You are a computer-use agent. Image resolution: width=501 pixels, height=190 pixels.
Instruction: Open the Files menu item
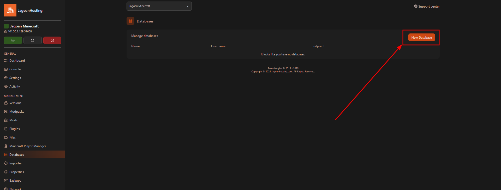33,137
